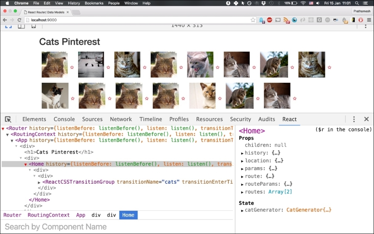Open the Sources tab
Screen dimensions: 374x234
pos(92,119)
